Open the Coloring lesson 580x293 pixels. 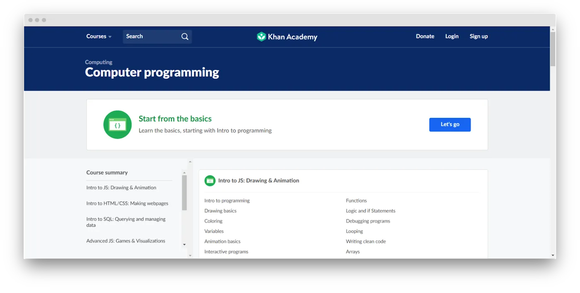coord(213,221)
